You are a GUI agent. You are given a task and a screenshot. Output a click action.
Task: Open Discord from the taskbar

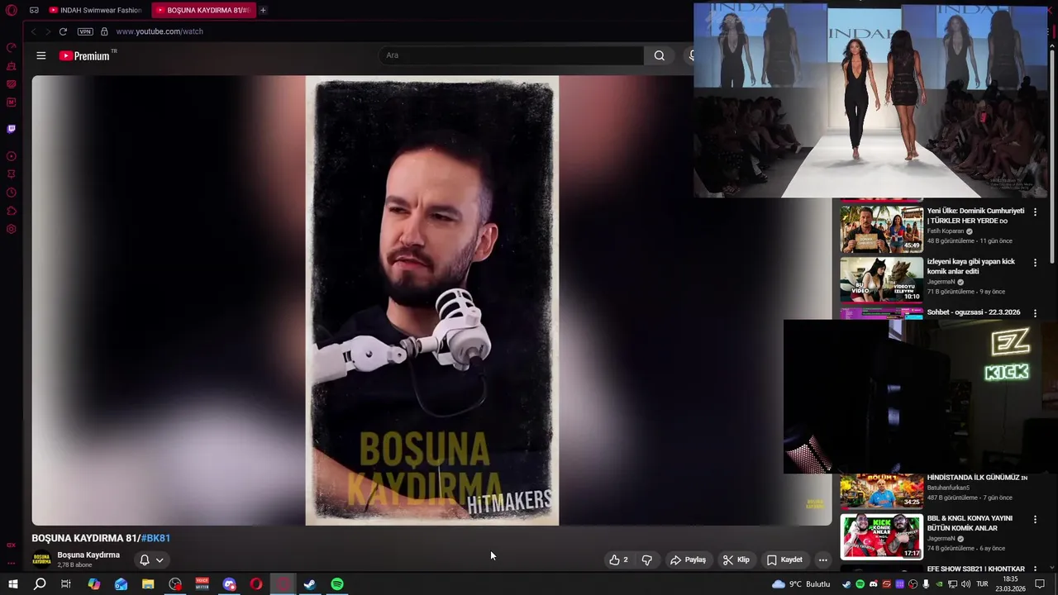229,584
